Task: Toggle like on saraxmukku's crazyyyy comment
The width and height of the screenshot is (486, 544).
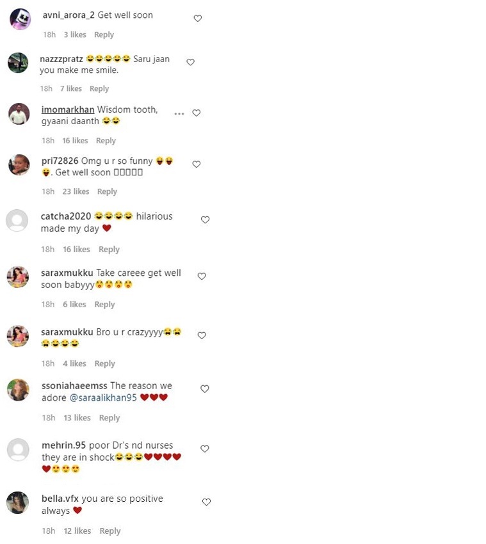Action: (202, 335)
